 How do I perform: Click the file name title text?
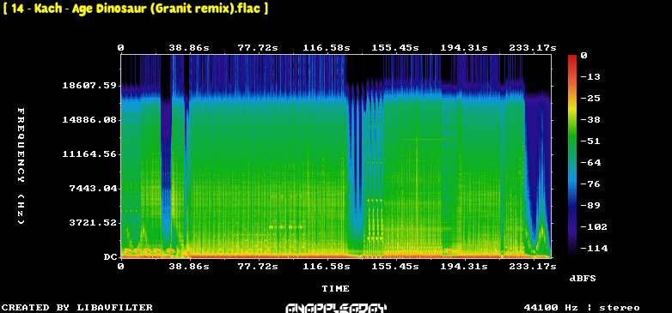click(x=136, y=9)
